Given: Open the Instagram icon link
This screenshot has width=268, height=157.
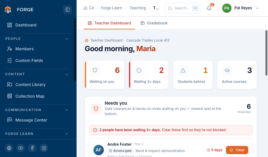Looking at the screenshot, I should coord(44,148).
